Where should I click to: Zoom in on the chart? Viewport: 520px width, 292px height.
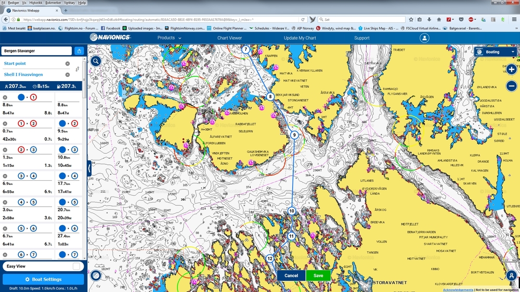point(511,69)
